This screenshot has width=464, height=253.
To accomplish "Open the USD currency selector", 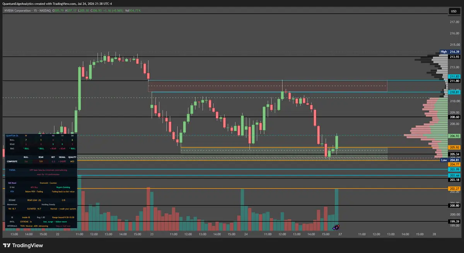I will click(x=454, y=12).
